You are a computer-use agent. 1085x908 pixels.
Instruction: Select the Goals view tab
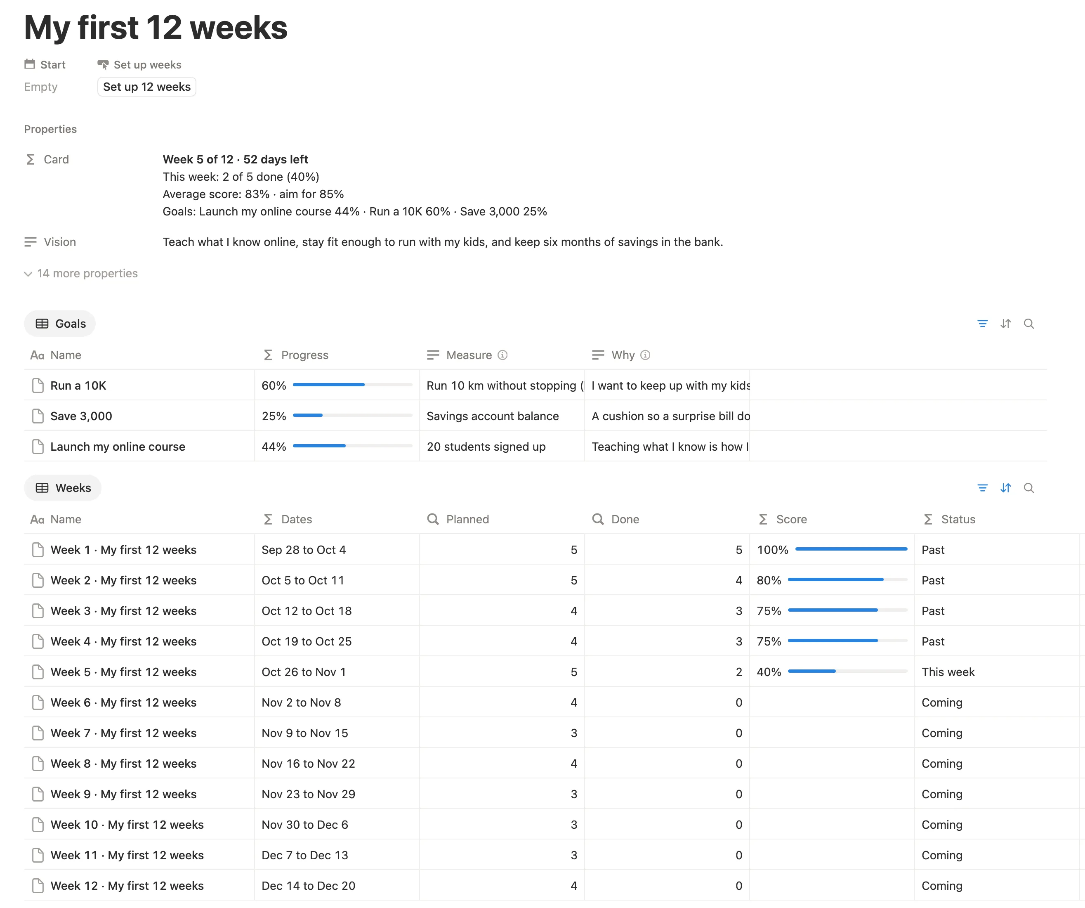(60, 324)
